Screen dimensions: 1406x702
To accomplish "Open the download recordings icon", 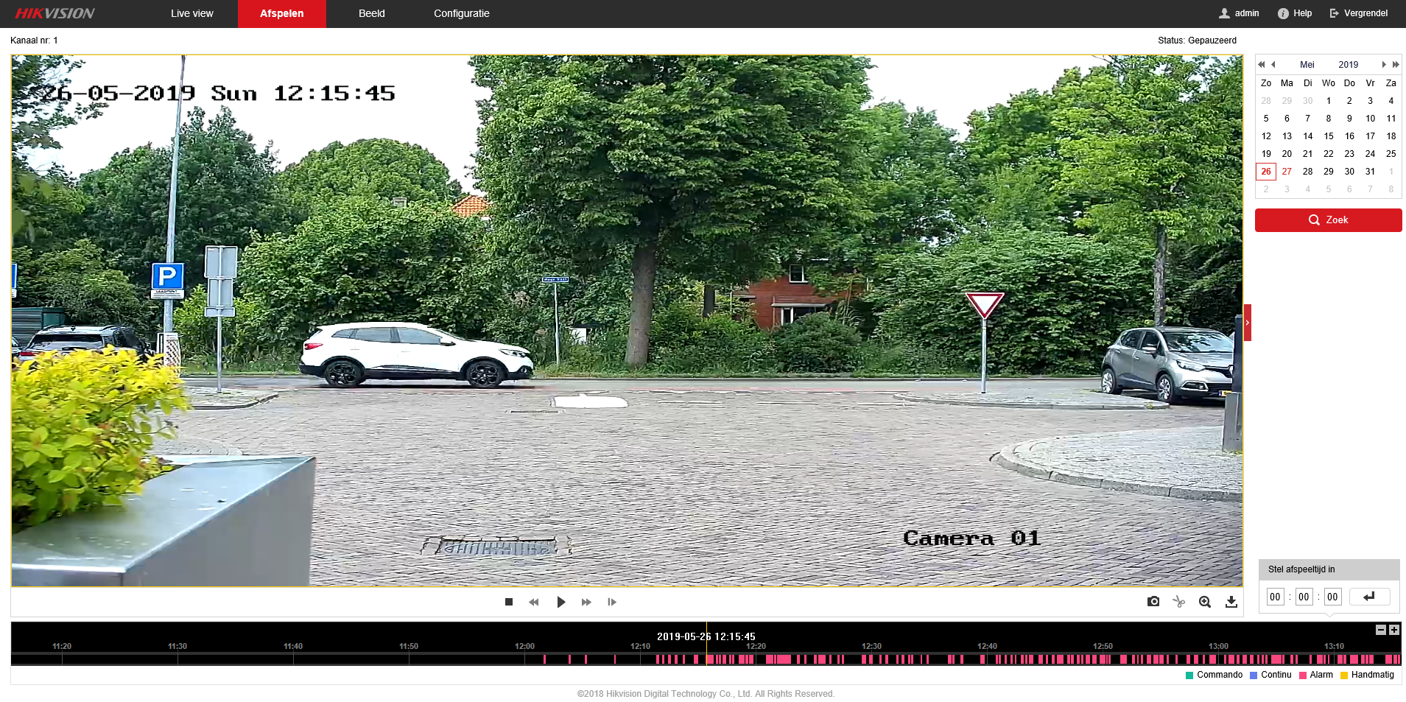I will tap(1231, 602).
